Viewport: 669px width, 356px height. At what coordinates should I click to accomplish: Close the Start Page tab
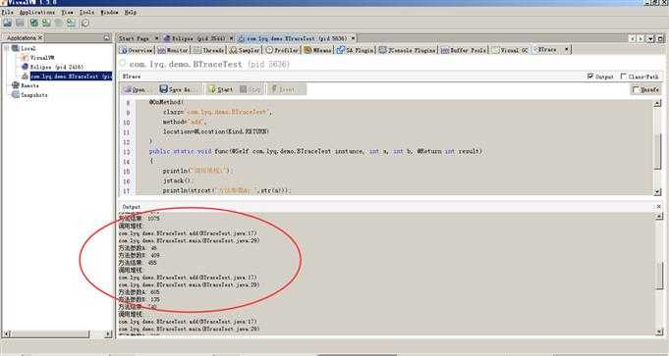156,38
